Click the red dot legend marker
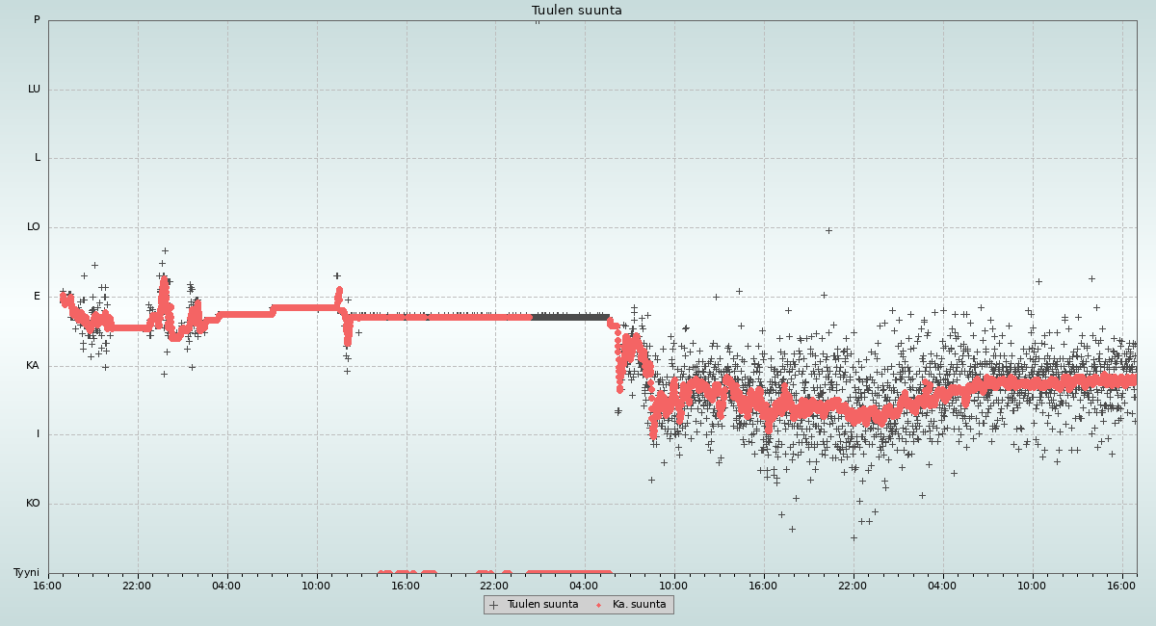 [x=598, y=605]
